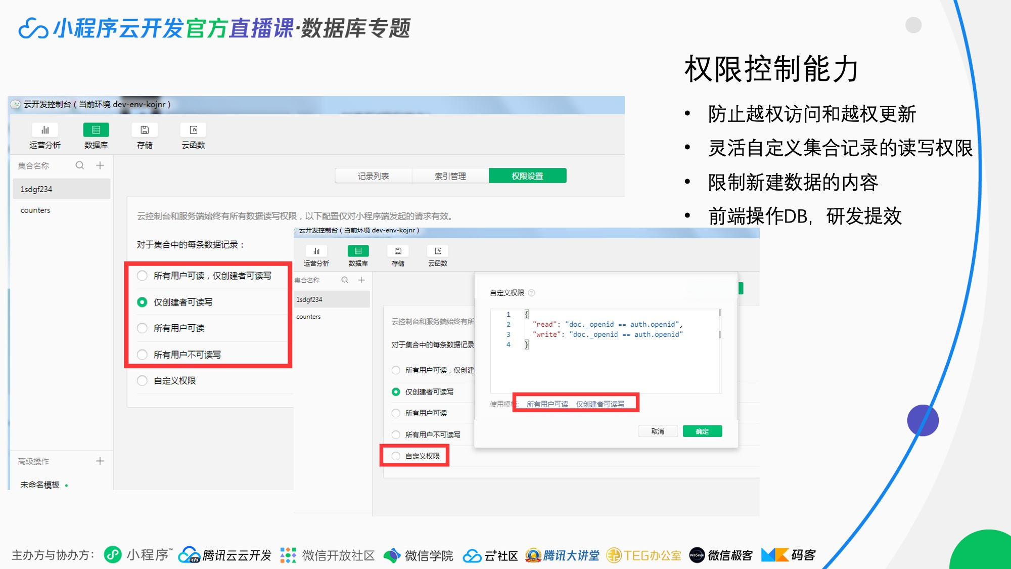Screen dimensions: 1011x569
Task: Switch to the 记录列表 tab
Action: point(374,176)
